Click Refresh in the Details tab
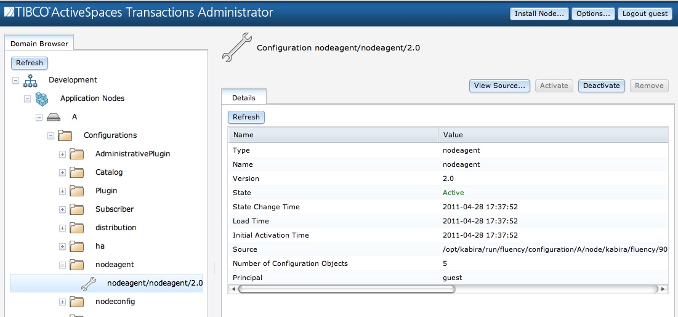 [246, 117]
